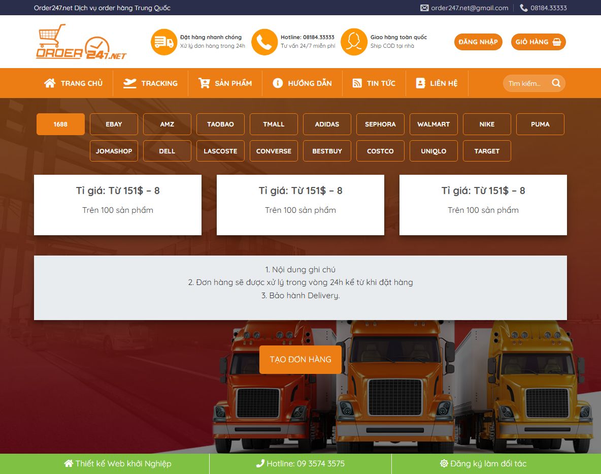Click the RSS feed icon beside Tin tức
This screenshot has width=601, height=474.
point(357,83)
